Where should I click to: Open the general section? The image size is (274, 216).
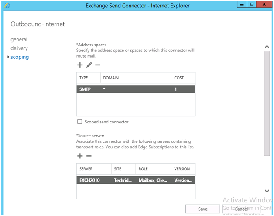(19, 40)
